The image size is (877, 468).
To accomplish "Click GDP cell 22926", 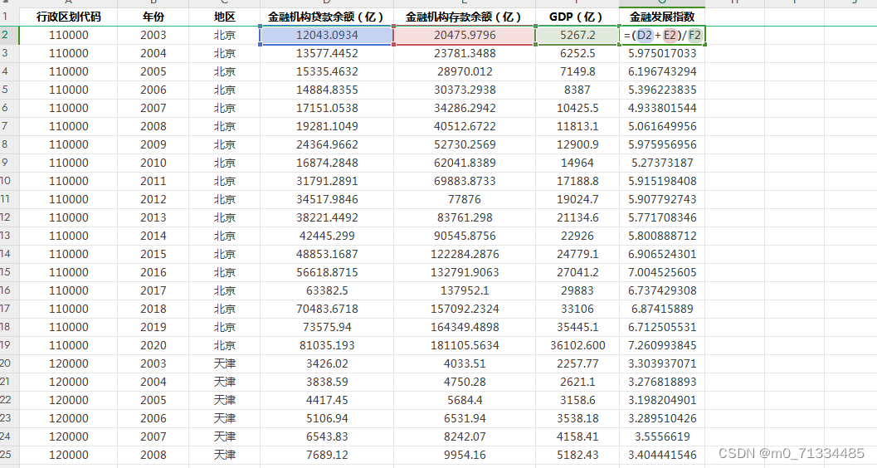I will pyautogui.click(x=577, y=236).
